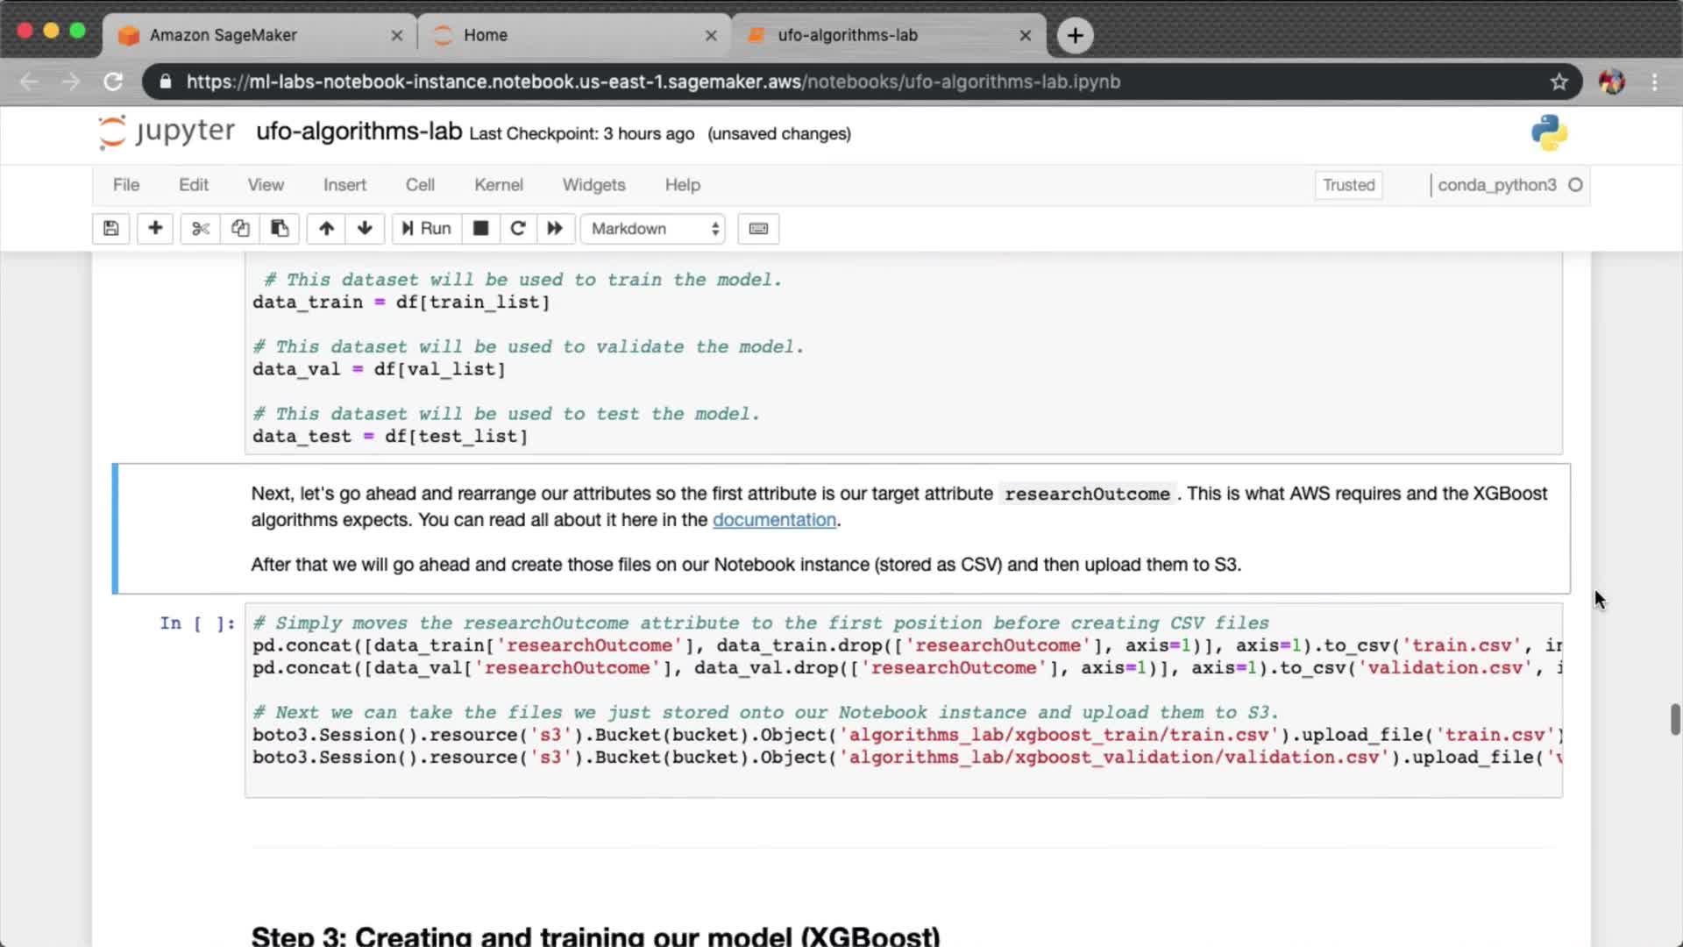Click the Run button
The height and width of the screenshot is (947, 1683).
point(426,229)
